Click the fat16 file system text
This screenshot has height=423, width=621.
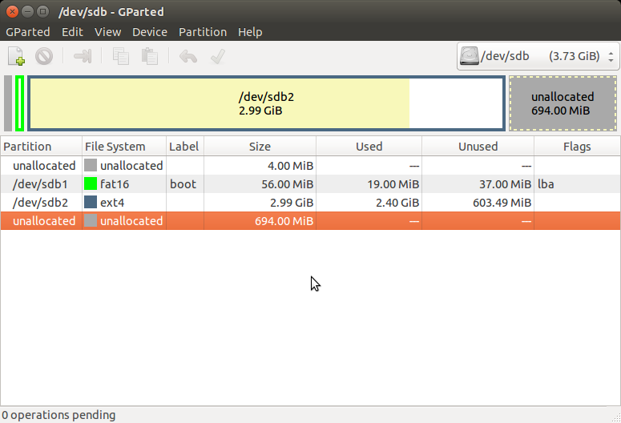pos(115,184)
